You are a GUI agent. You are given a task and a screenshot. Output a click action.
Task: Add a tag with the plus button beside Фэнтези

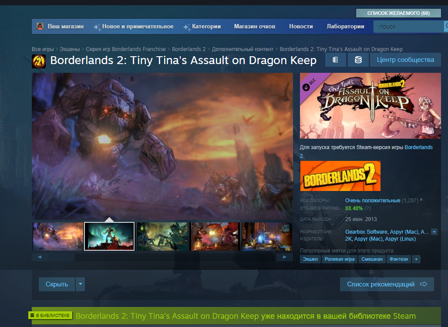pos(416,259)
